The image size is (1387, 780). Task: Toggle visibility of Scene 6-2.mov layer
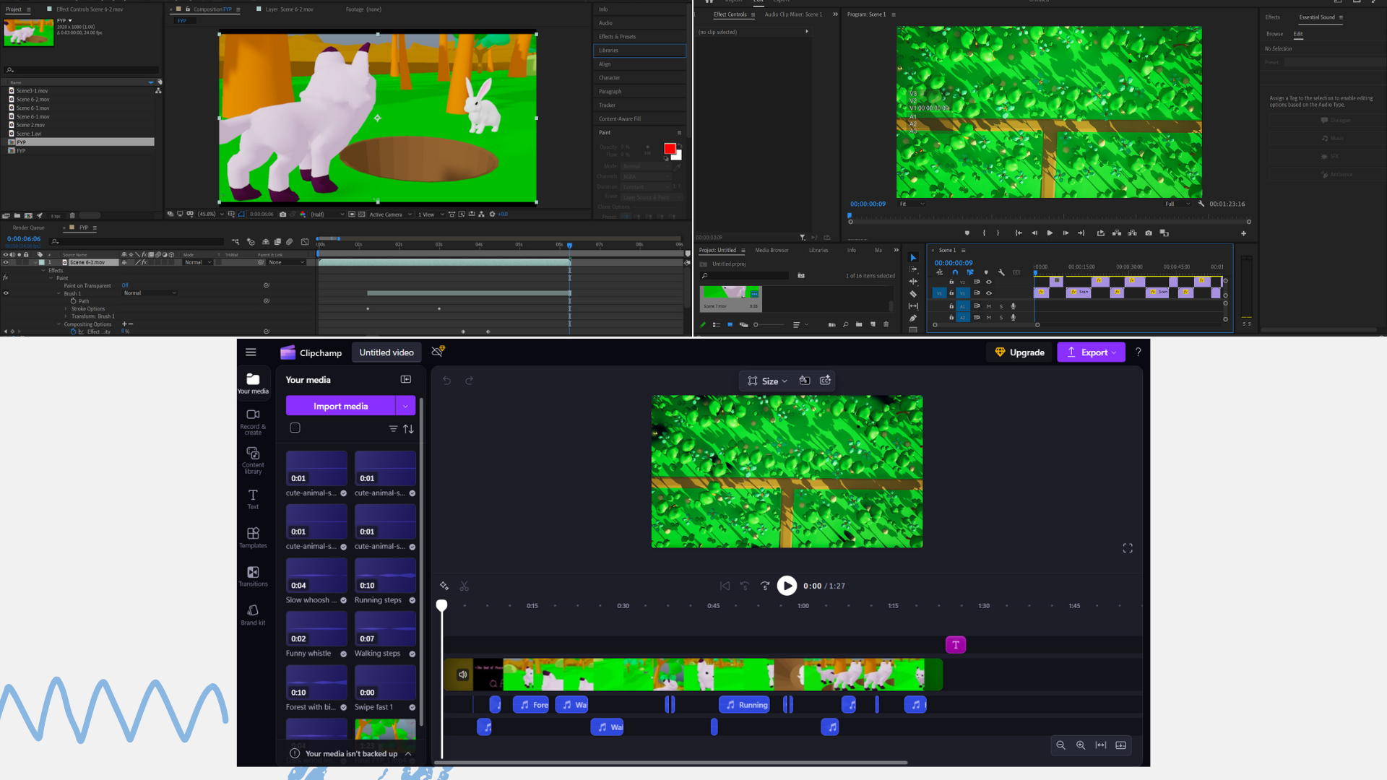point(6,262)
